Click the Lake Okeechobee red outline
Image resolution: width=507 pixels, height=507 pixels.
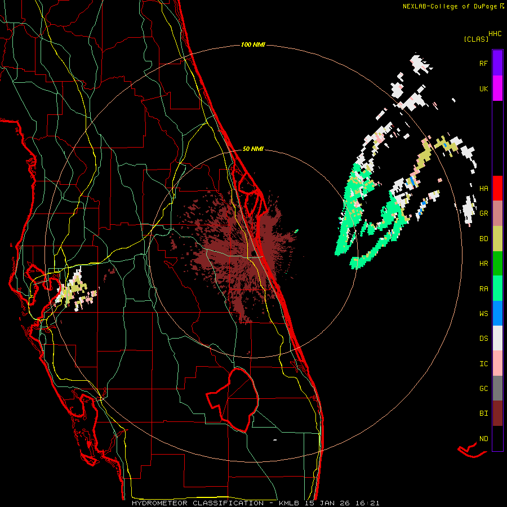click(233, 400)
